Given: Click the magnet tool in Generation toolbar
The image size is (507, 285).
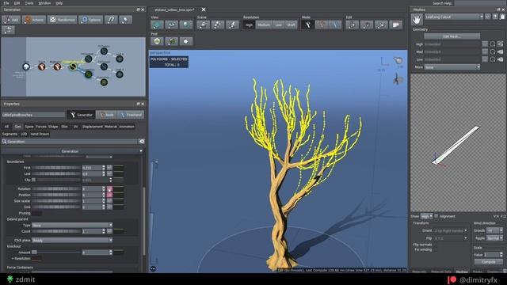Looking at the screenshot, I should click(111, 20).
